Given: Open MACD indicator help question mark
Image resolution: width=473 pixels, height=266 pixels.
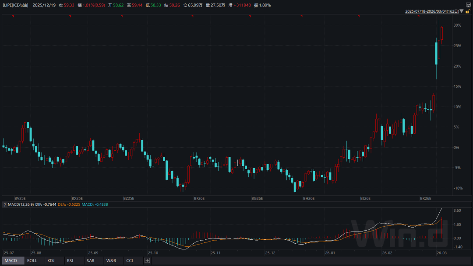Looking at the screenshot, I should [5, 204].
